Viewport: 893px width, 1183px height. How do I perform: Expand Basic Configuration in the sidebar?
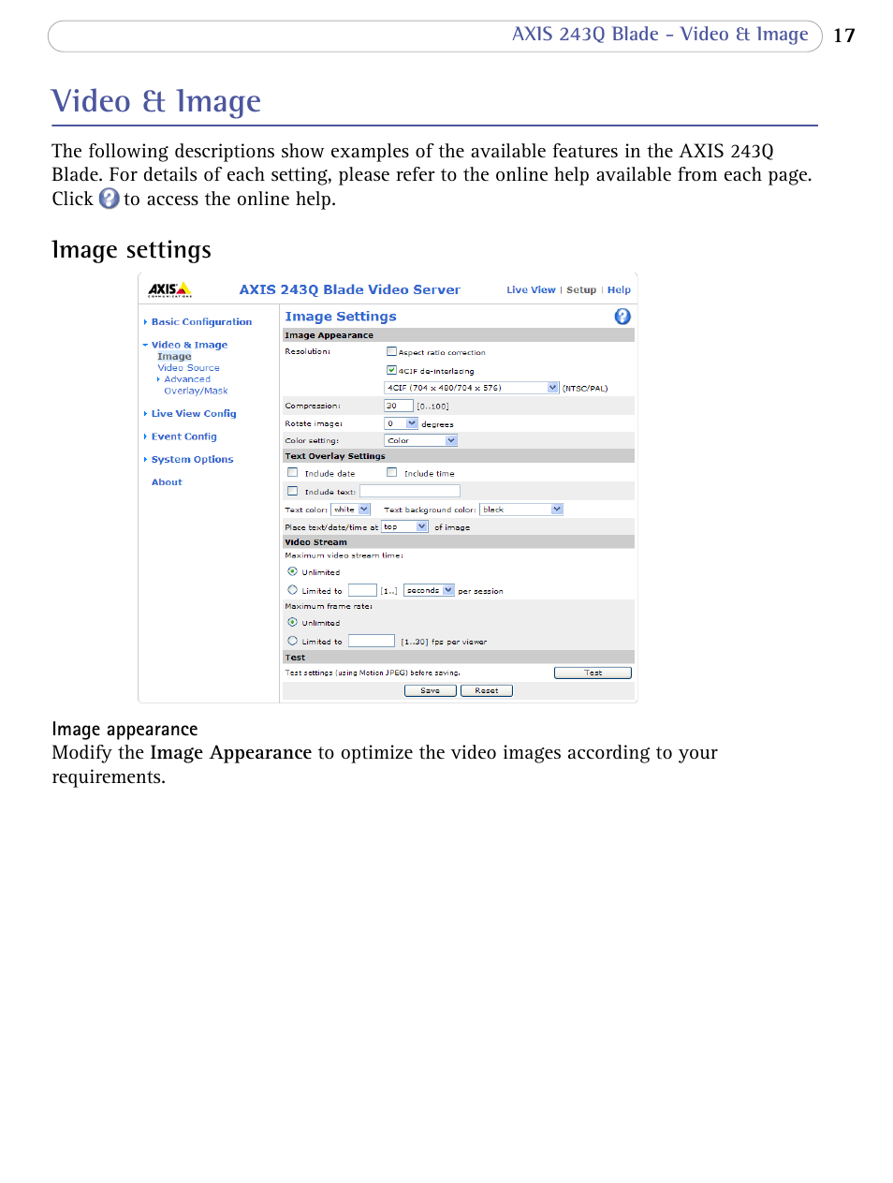201,322
